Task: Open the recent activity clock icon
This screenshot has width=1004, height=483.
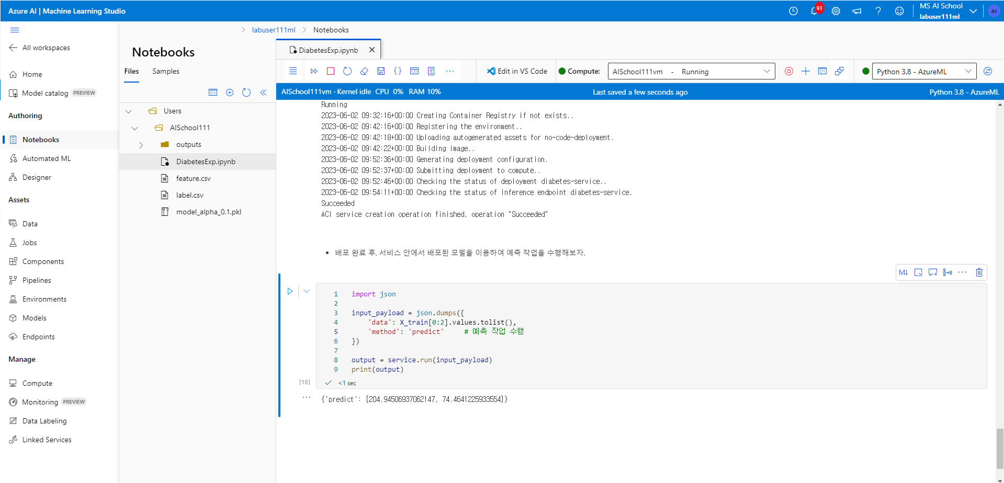Action: click(794, 11)
